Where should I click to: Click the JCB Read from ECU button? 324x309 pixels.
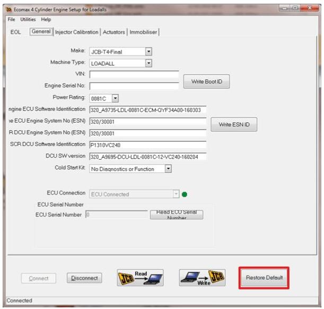140,278
